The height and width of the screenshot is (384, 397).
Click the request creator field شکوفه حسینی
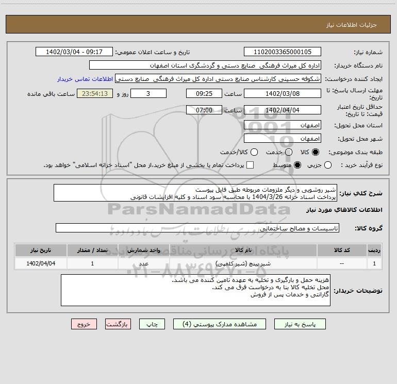[x=218, y=79]
